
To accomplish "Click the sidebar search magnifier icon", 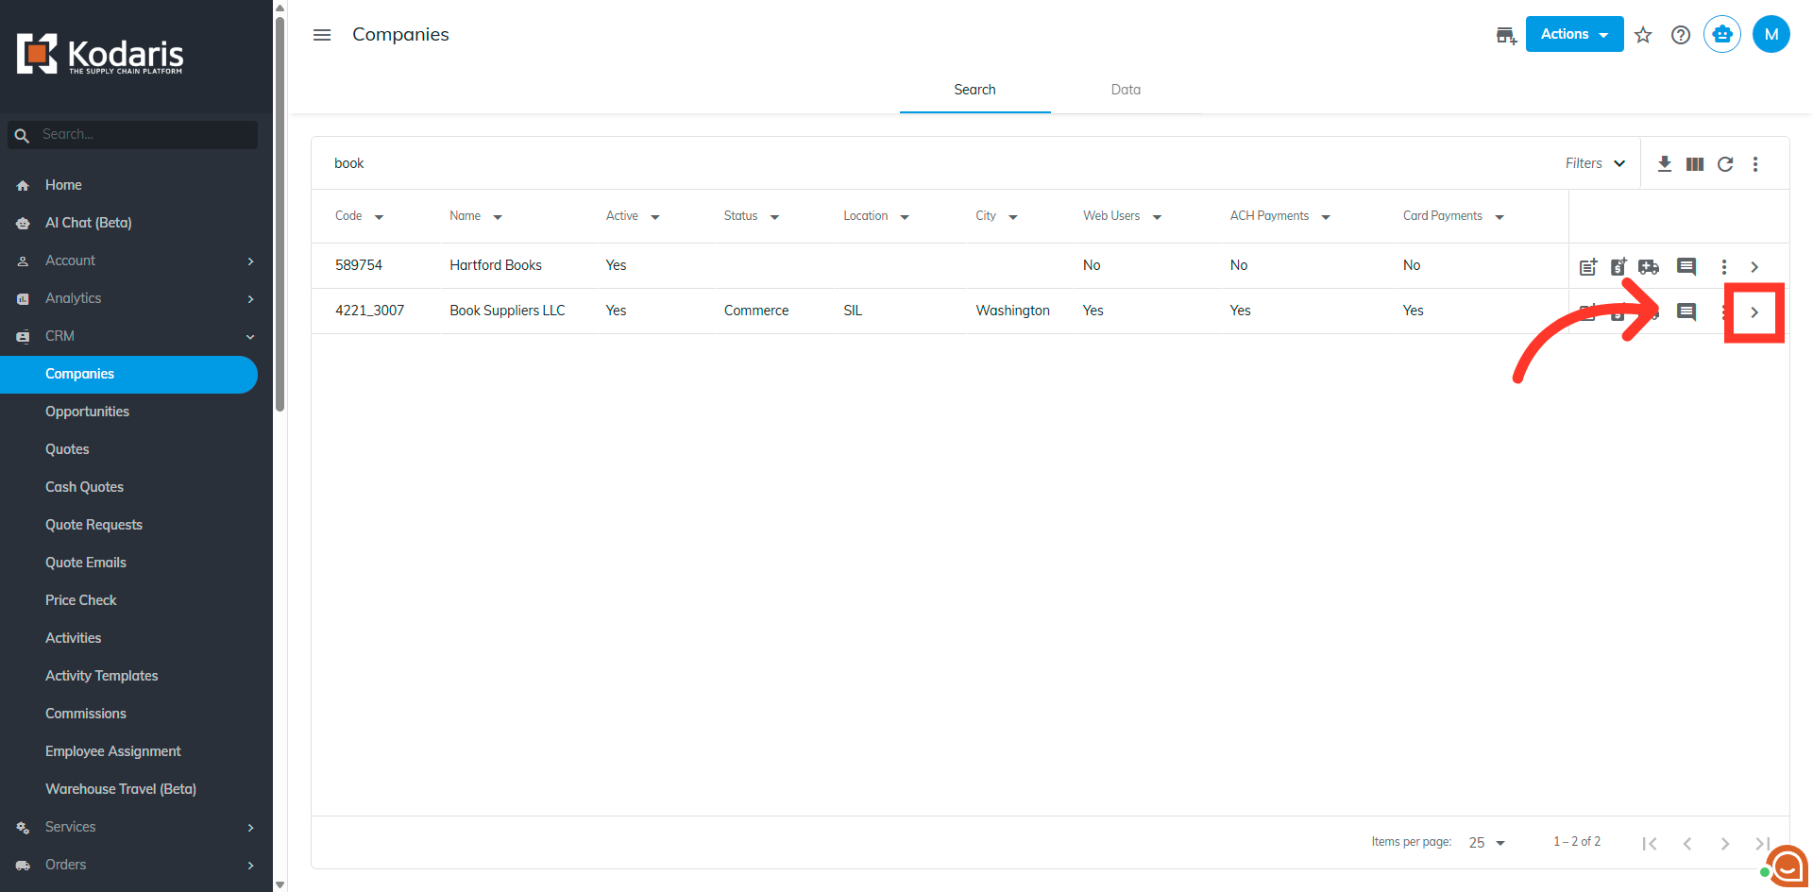I will pyautogui.click(x=22, y=135).
